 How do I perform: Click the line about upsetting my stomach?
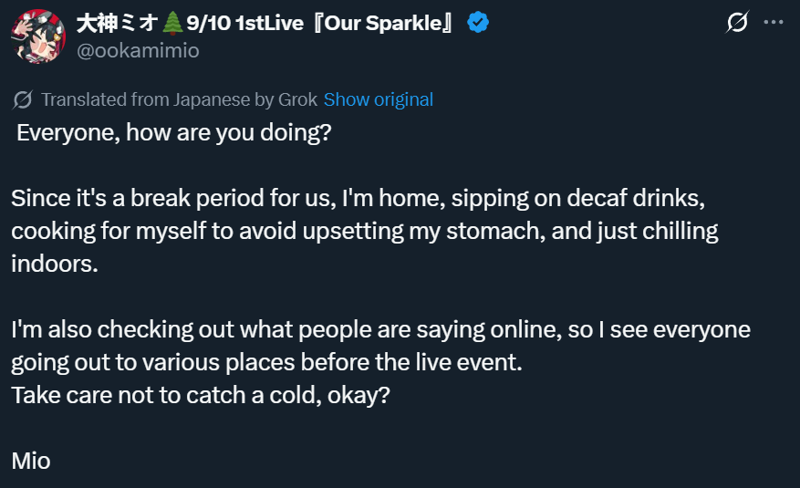pos(365,231)
